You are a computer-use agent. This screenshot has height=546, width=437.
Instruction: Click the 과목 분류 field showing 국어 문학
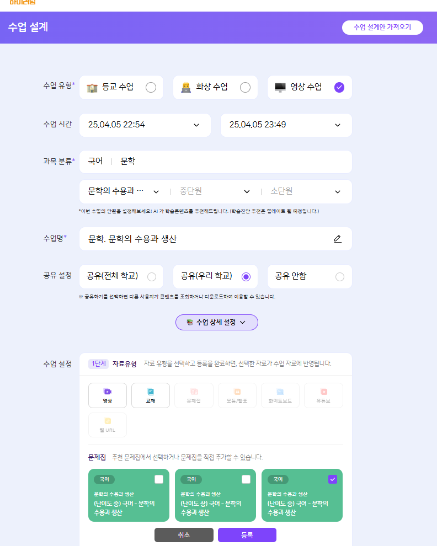215,162
